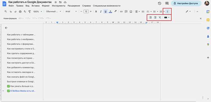
Task: Open the 100% zoom dropdown
Action: click(37, 12)
